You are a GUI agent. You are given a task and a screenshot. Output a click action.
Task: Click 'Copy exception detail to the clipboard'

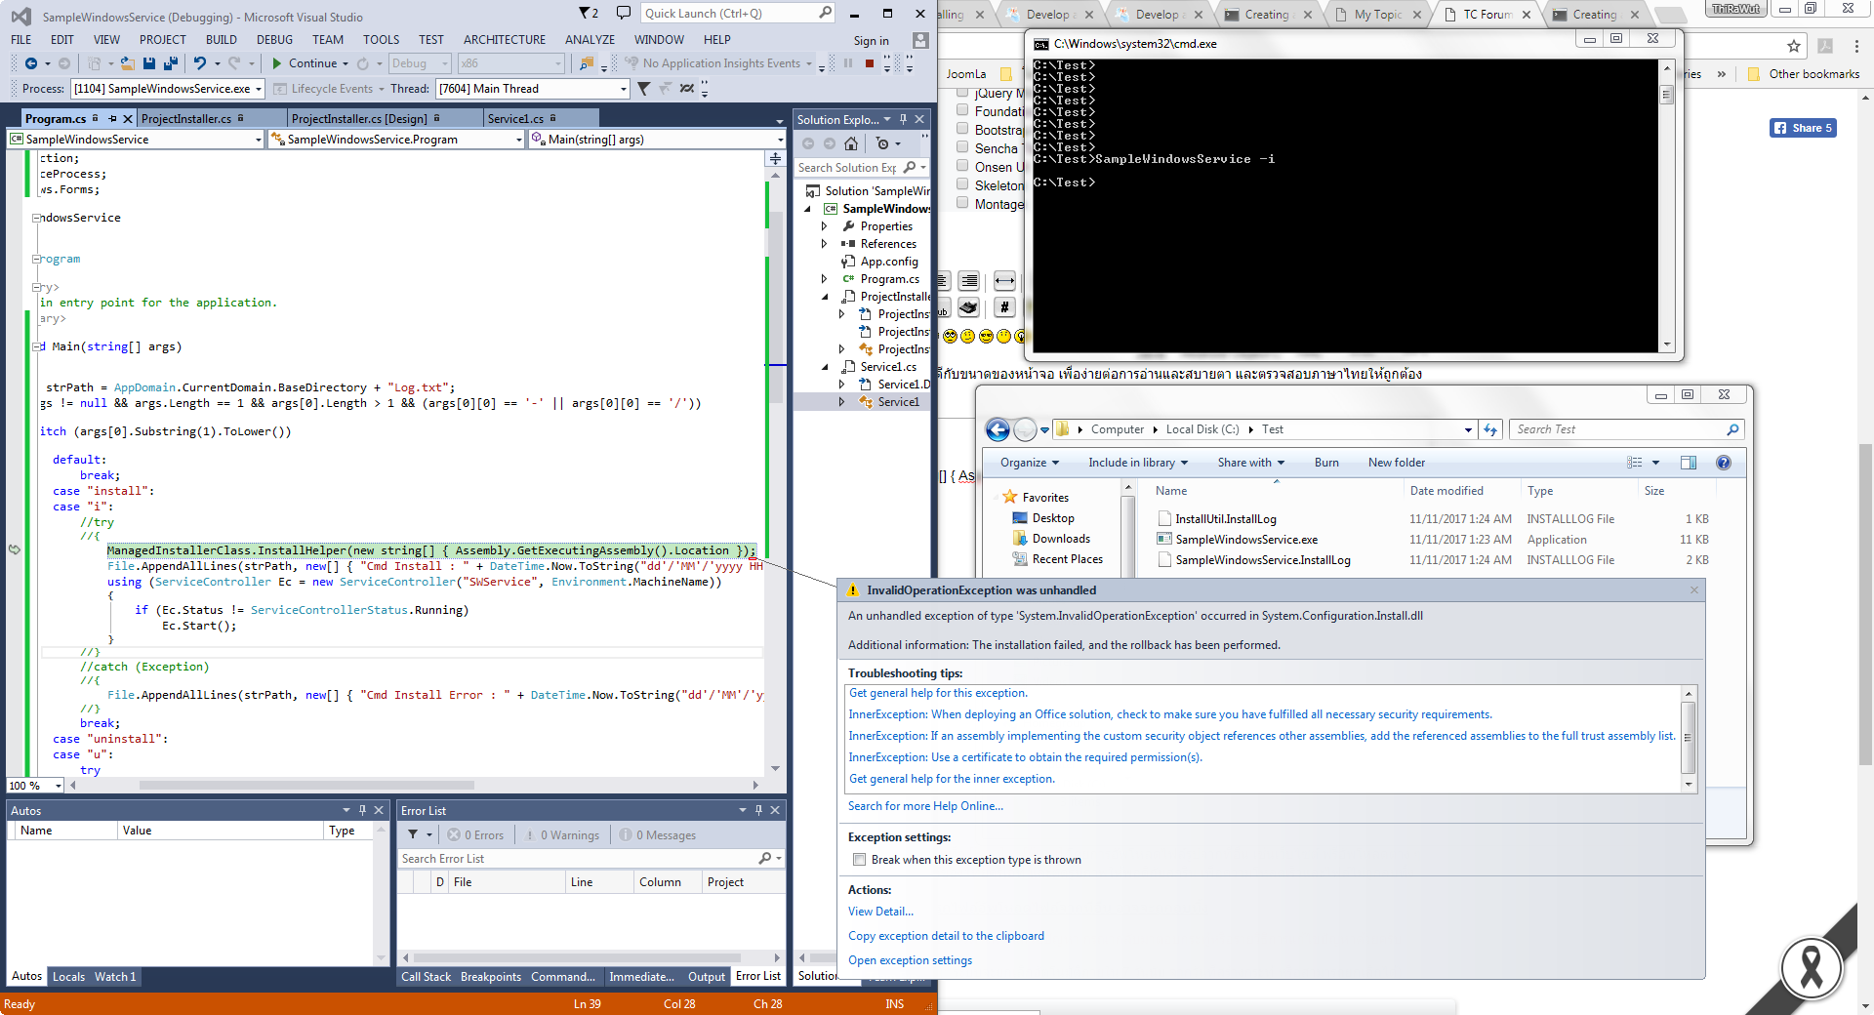[946, 936]
